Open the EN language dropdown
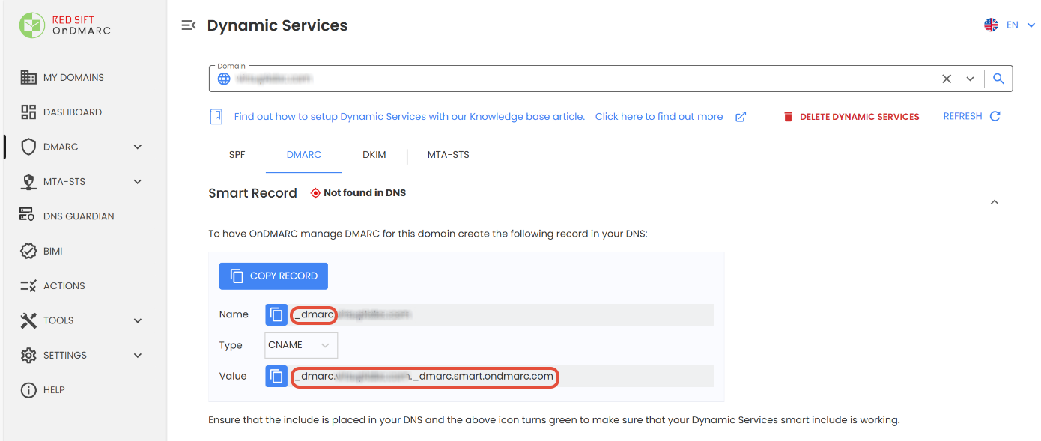This screenshot has height=441, width=1041. pos(1019,25)
